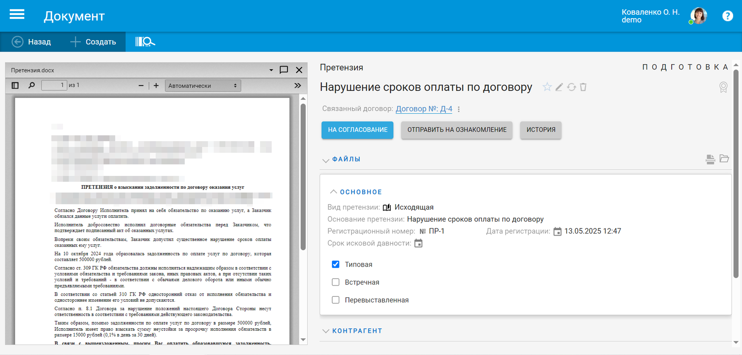Click the page number input field
Viewport: 742px width, 355px height.
(x=54, y=86)
